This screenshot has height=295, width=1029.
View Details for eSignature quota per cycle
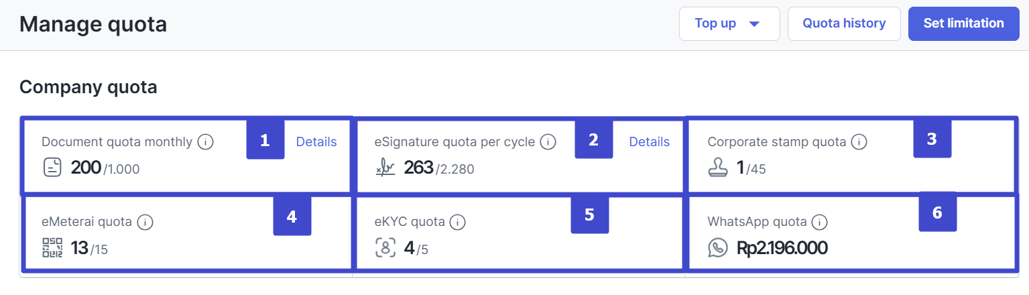point(649,142)
